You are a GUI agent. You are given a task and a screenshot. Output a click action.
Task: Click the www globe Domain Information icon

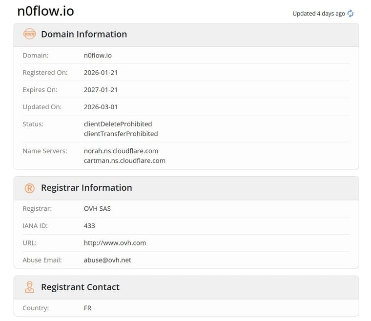tap(29, 34)
